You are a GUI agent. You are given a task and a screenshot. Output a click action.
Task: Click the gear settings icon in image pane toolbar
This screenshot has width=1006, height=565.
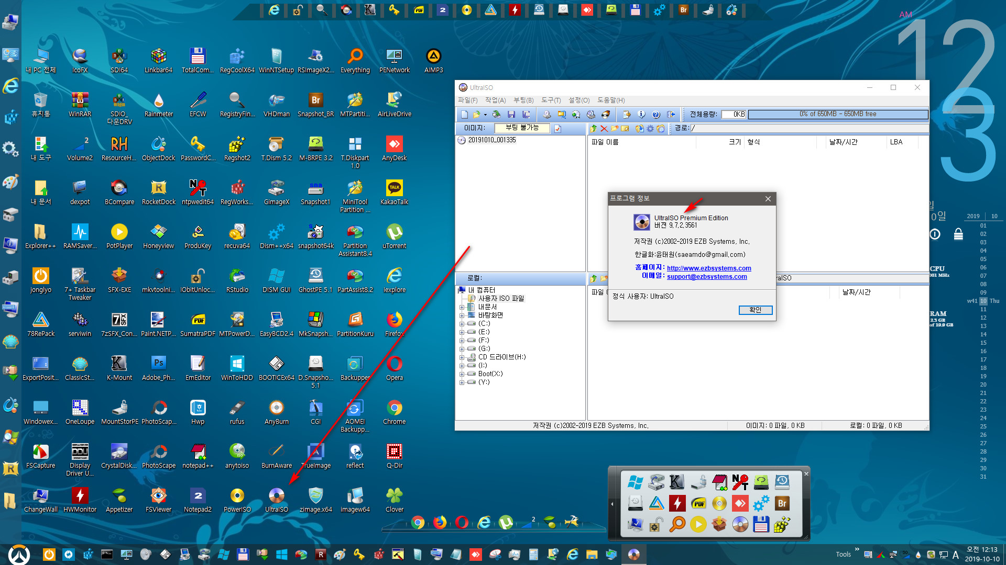click(650, 129)
